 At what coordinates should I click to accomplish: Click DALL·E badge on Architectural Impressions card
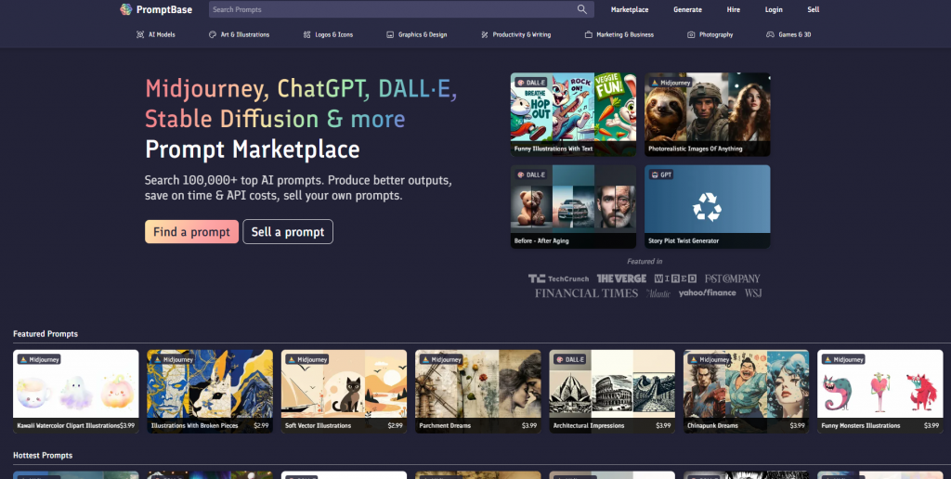(570, 359)
